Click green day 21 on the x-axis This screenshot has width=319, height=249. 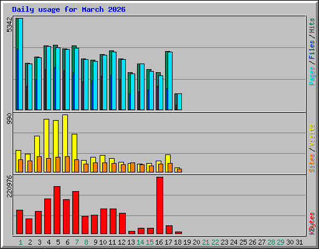206,242
